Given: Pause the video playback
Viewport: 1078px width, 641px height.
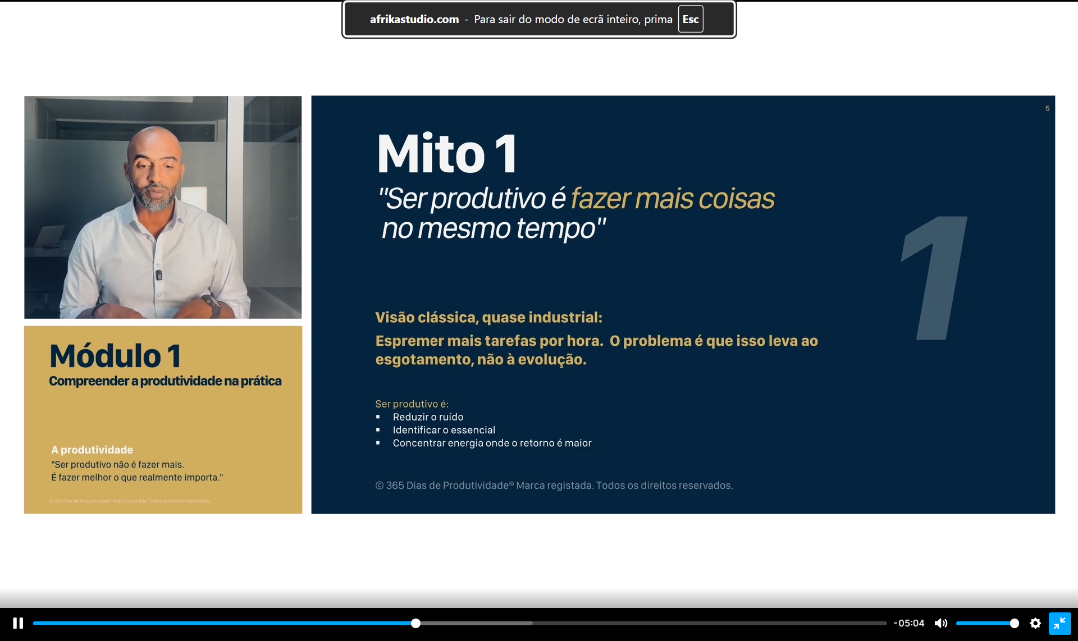Looking at the screenshot, I should coord(18,623).
